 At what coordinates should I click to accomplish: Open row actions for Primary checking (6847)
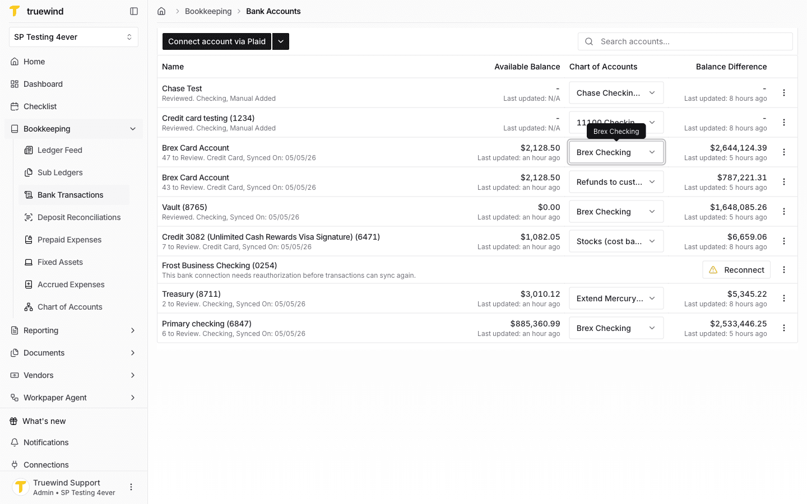coord(784,328)
